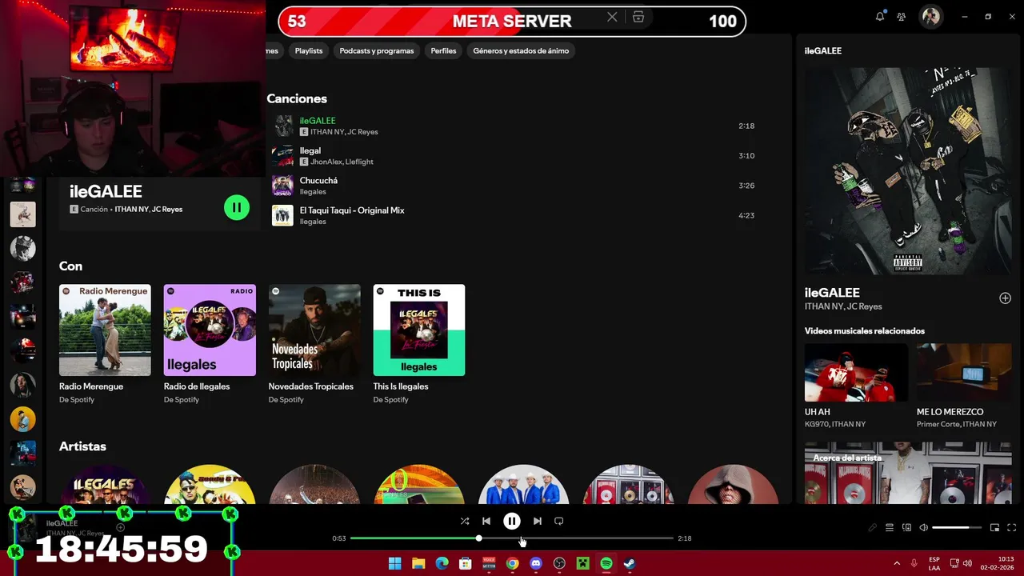Open the This Is Ilegales playlist card
This screenshot has height=576, width=1024.
419,344
